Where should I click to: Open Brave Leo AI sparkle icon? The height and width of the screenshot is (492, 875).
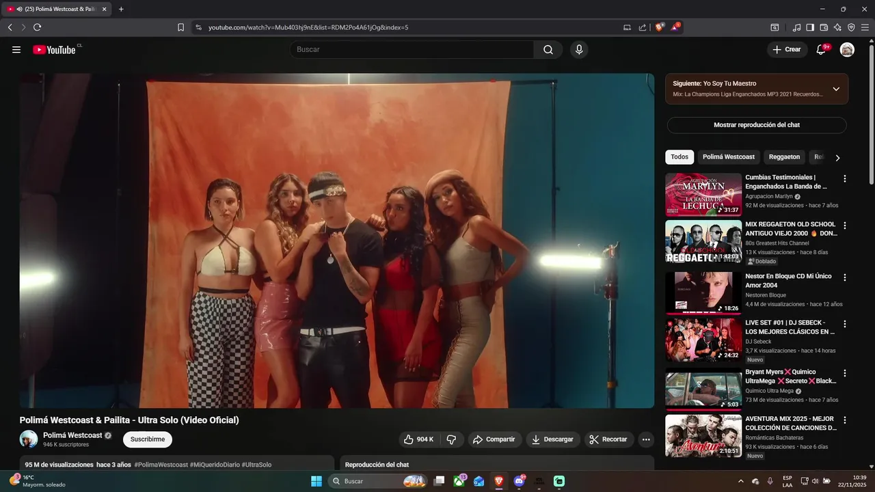(x=837, y=27)
